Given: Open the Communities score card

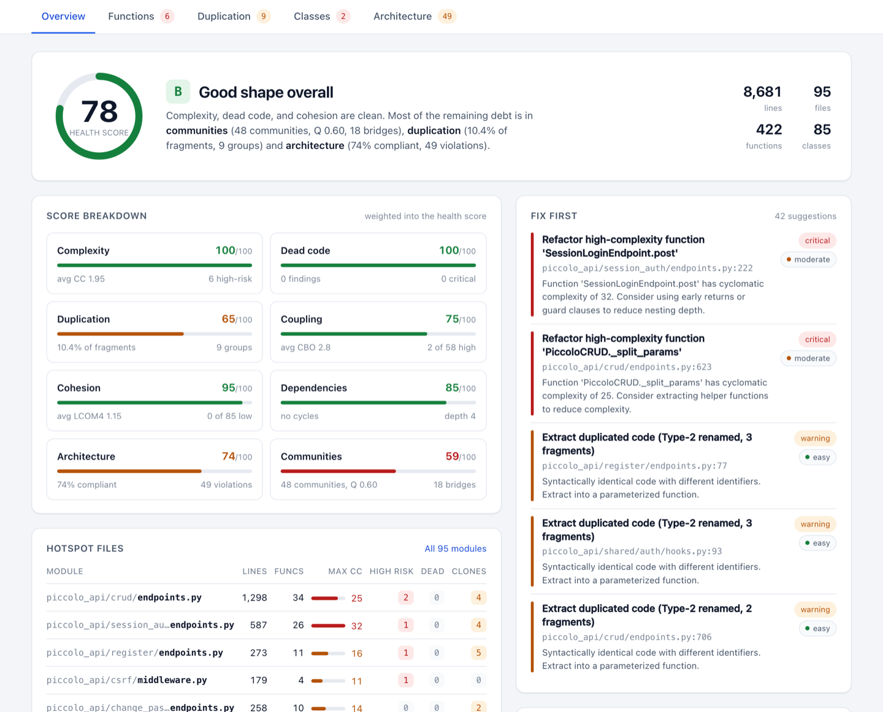Looking at the screenshot, I should coord(378,470).
